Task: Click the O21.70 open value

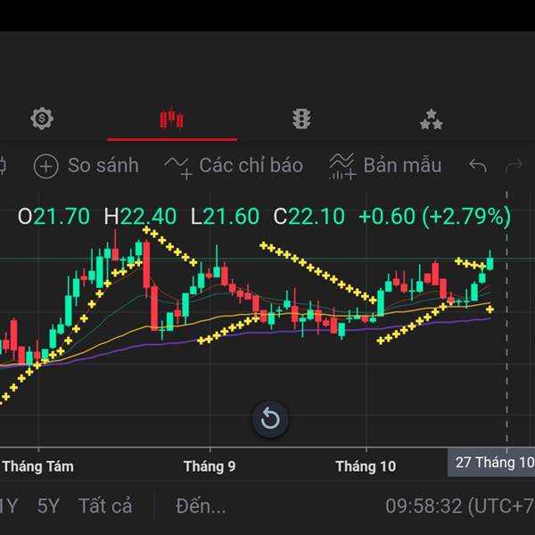Action: click(53, 217)
